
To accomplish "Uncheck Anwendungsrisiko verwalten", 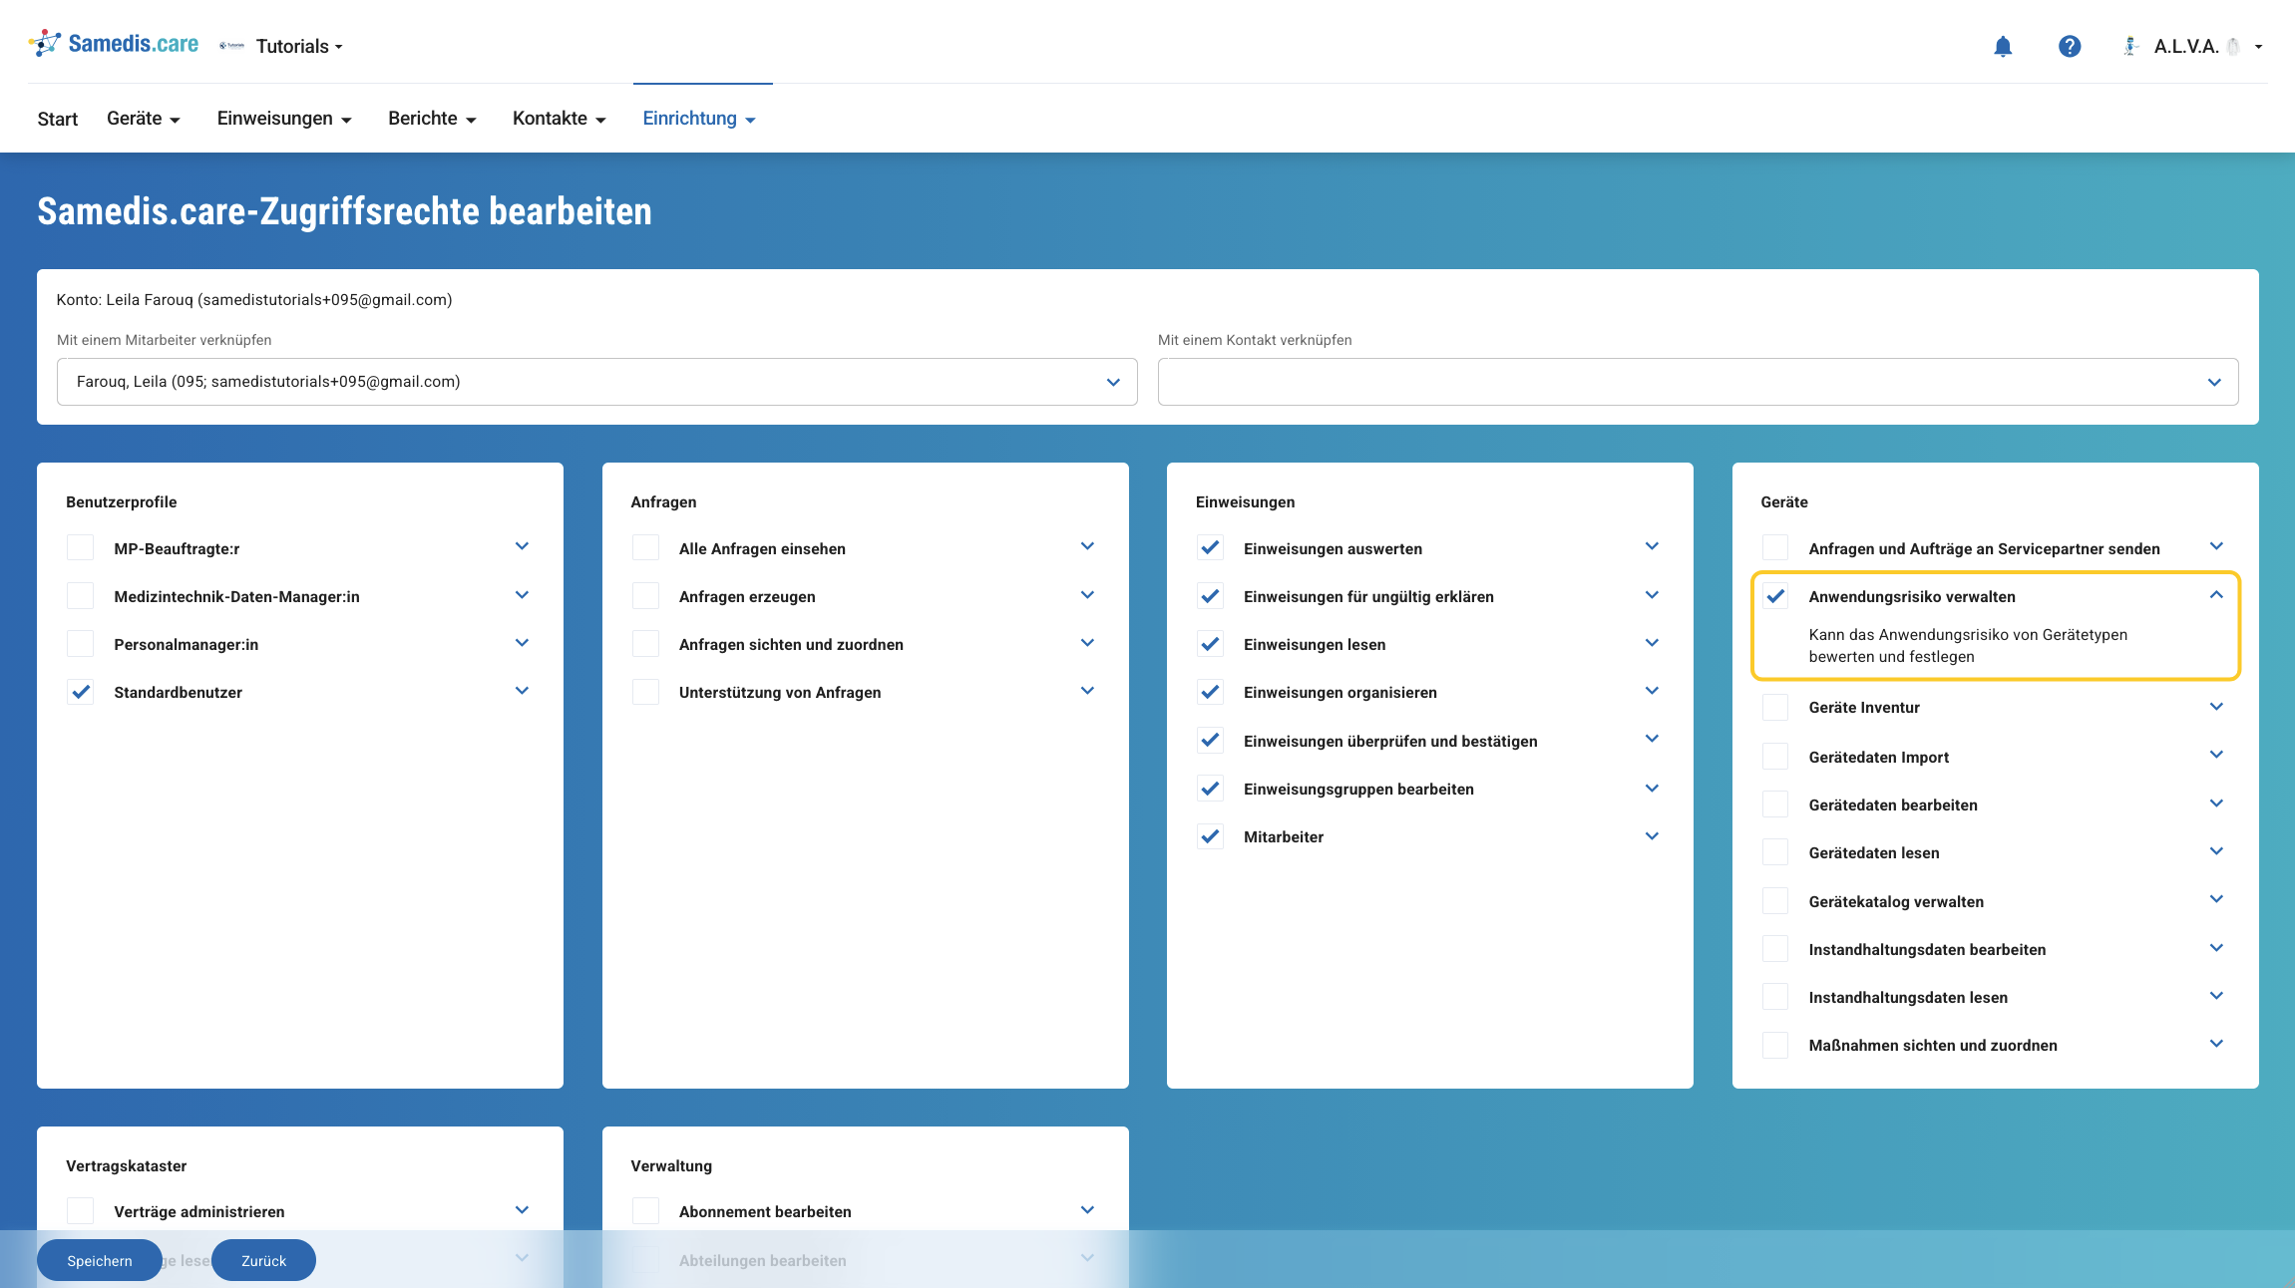I will point(1776,596).
